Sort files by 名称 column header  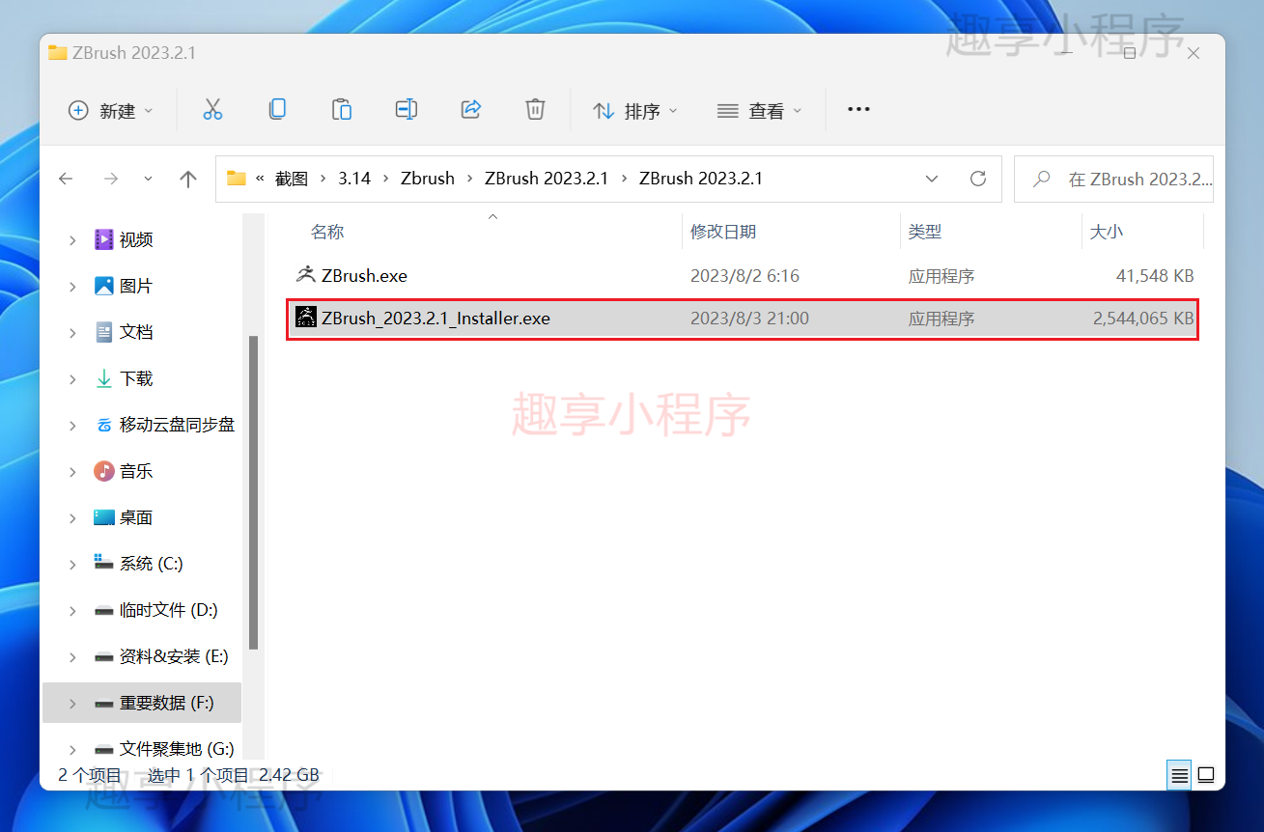pos(327,232)
